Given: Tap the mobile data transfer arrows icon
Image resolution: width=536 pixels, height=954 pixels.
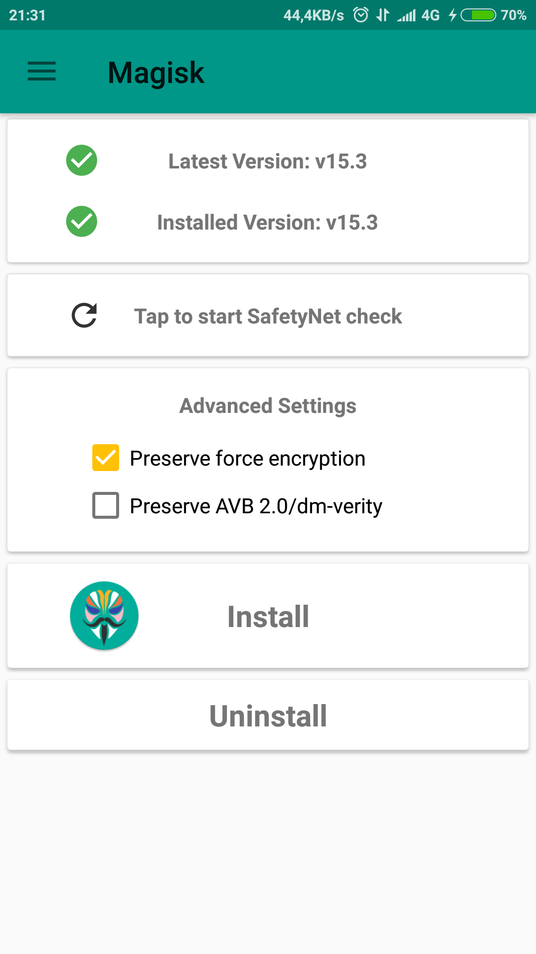Looking at the screenshot, I should [x=383, y=15].
